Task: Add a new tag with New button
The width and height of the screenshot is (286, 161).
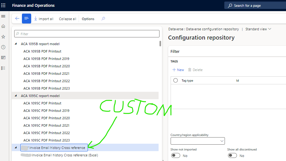Action: pos(178,70)
